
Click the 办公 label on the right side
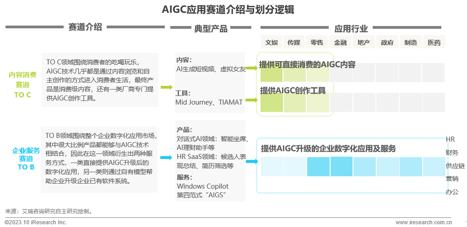click(452, 192)
